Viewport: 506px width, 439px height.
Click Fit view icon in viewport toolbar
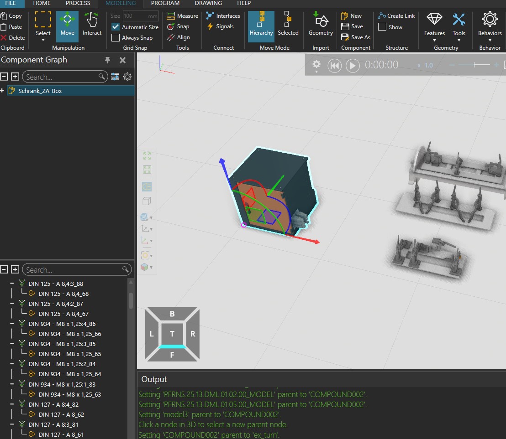click(147, 155)
